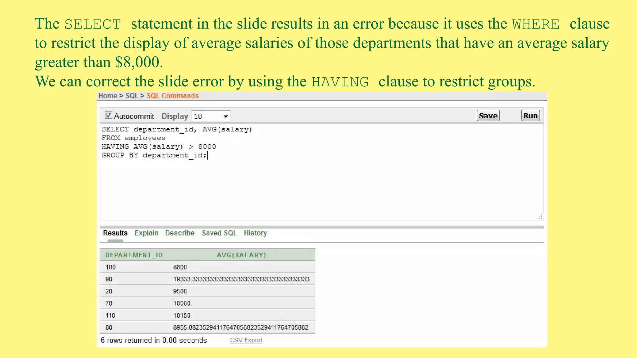The height and width of the screenshot is (358, 637).
Task: Grab the editor resize handle corner
Action: [540, 217]
